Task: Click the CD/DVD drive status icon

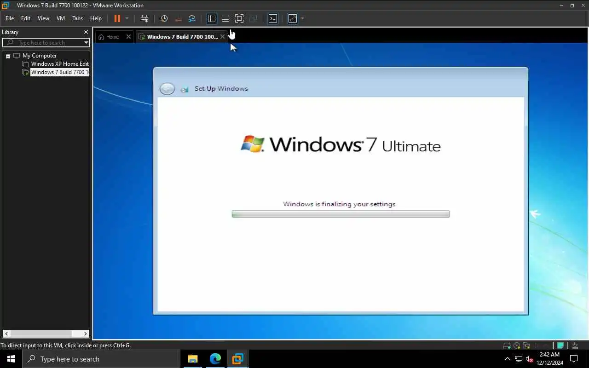Action: [x=517, y=345]
